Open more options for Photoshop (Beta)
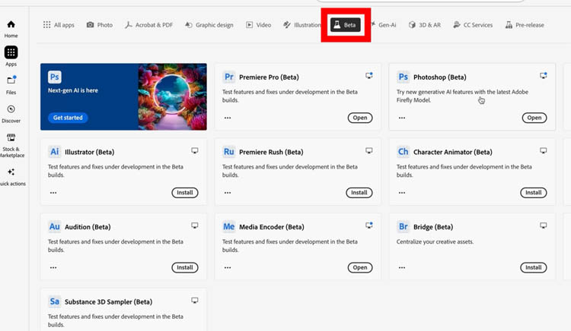Image resolution: width=571 pixels, height=331 pixels. (x=402, y=118)
